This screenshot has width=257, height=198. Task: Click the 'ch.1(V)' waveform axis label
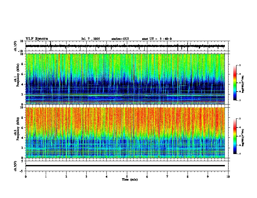point(16,46)
